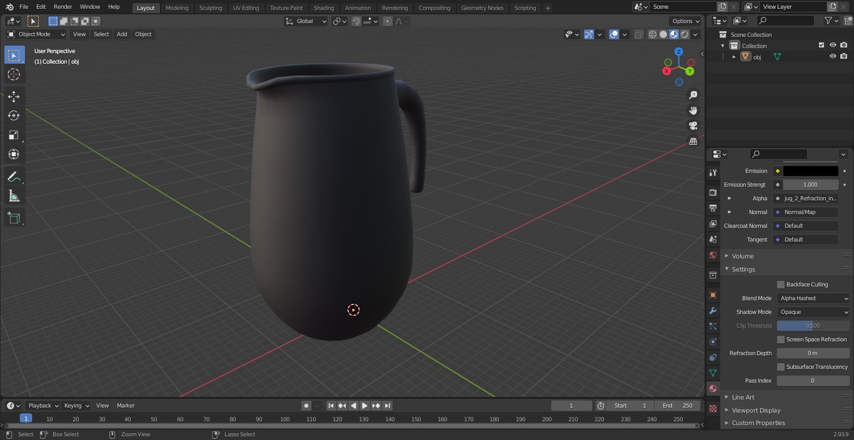Click the viewport zoom magnifier icon
The width and height of the screenshot is (854, 440).
pos(693,95)
